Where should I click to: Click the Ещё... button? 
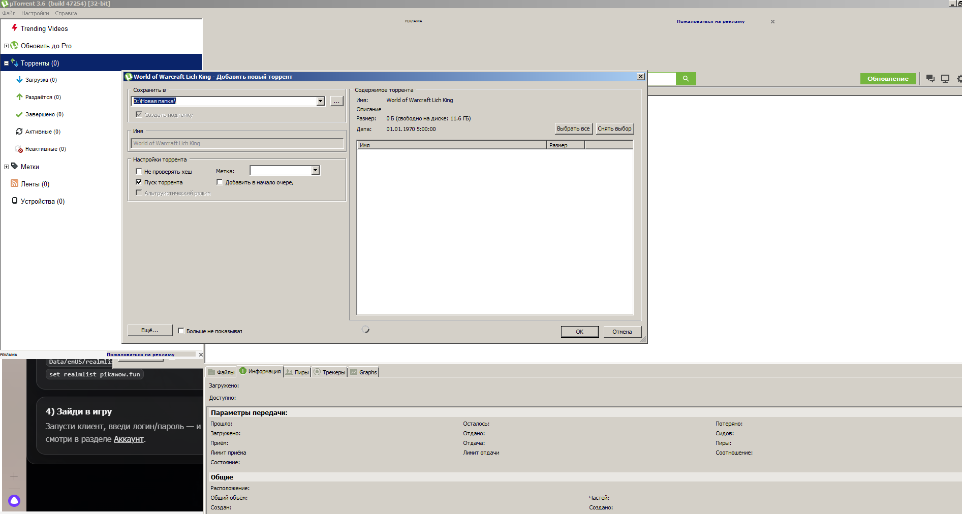point(150,330)
